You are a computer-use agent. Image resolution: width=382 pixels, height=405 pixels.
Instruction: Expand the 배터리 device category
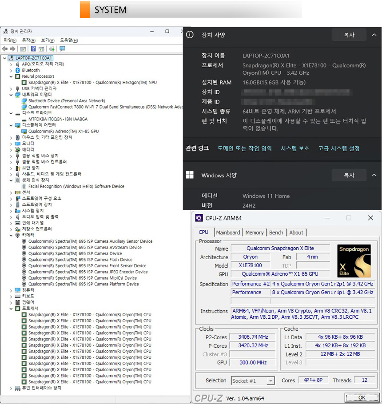coord(11,150)
